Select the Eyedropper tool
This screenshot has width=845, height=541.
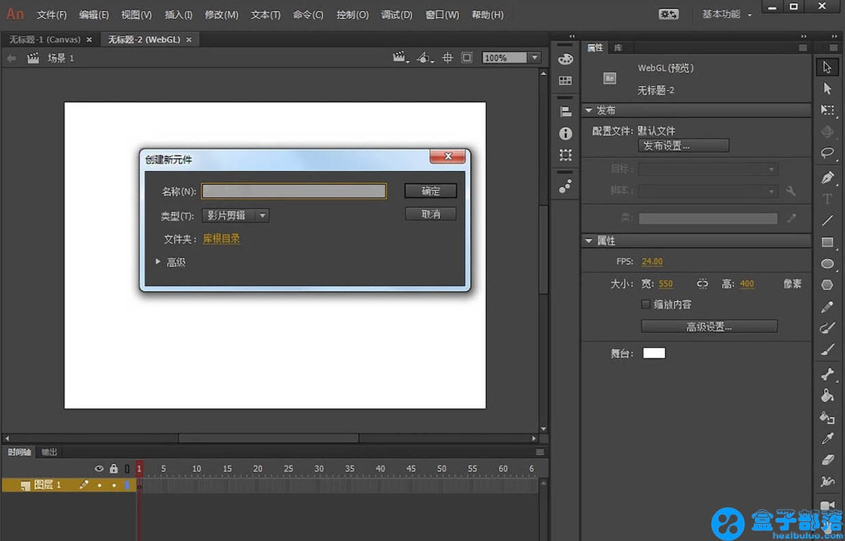click(827, 439)
